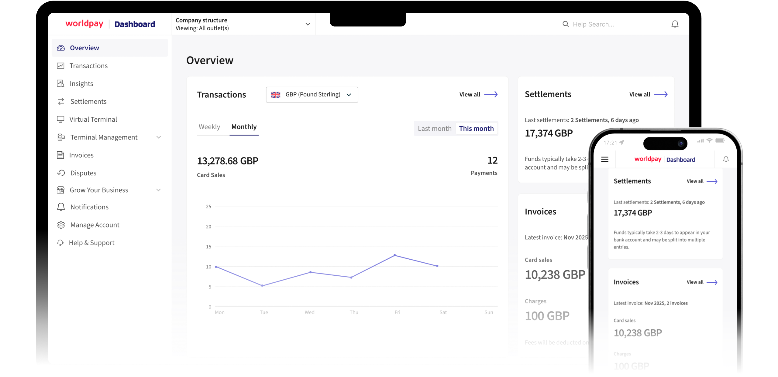Click the arrow next to Transactions View all
Image resolution: width=778 pixels, height=377 pixels.
coord(491,94)
